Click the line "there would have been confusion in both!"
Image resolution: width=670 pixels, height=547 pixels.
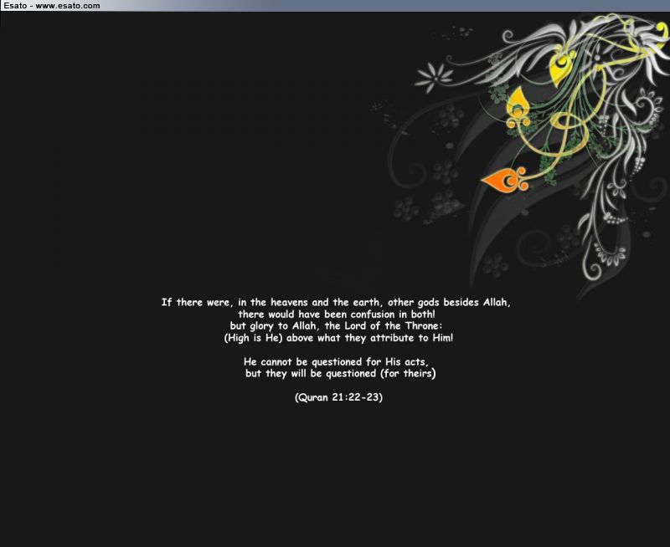(337, 314)
